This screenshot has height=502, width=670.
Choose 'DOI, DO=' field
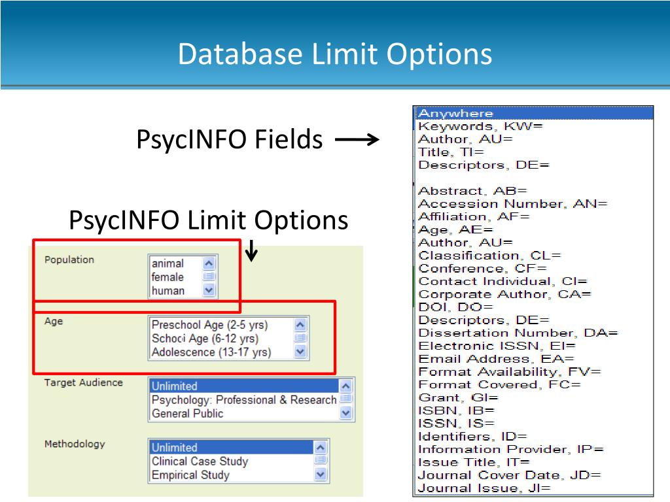455,307
